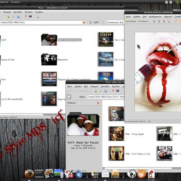
Task: Click the House of Pain folder label
Action: pos(8,60)
